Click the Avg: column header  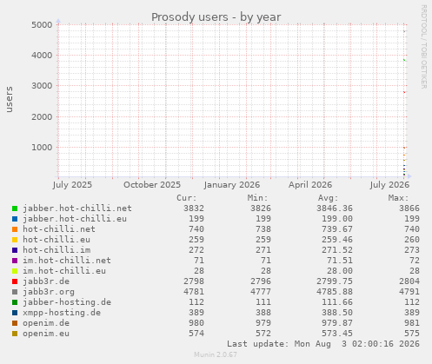pos(328,198)
